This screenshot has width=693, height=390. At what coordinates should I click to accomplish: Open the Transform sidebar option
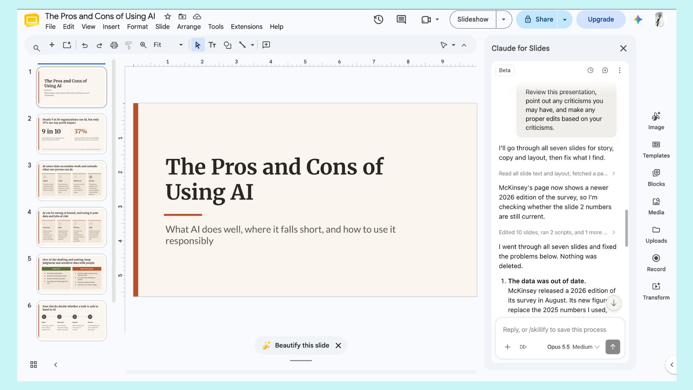point(656,291)
